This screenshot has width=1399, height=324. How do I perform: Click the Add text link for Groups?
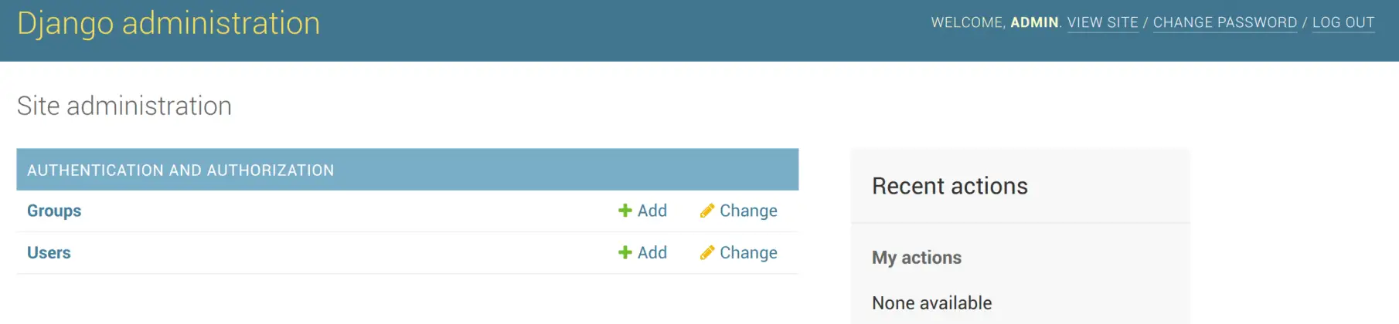coord(652,211)
